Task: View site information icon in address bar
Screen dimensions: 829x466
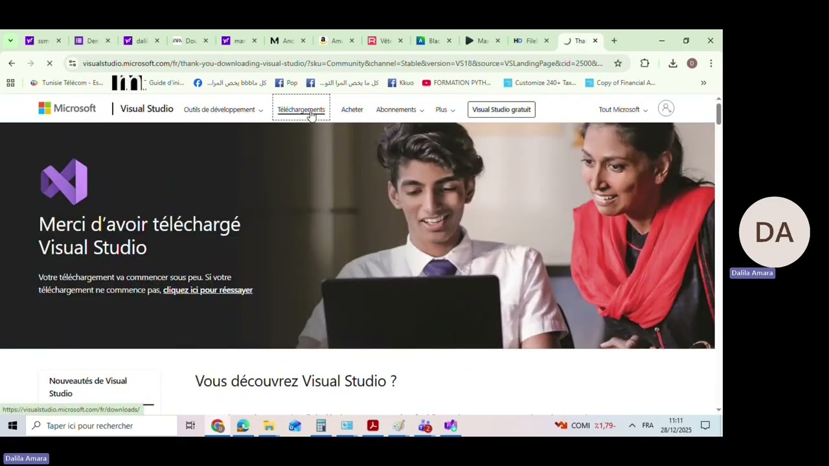Action: tap(73, 63)
